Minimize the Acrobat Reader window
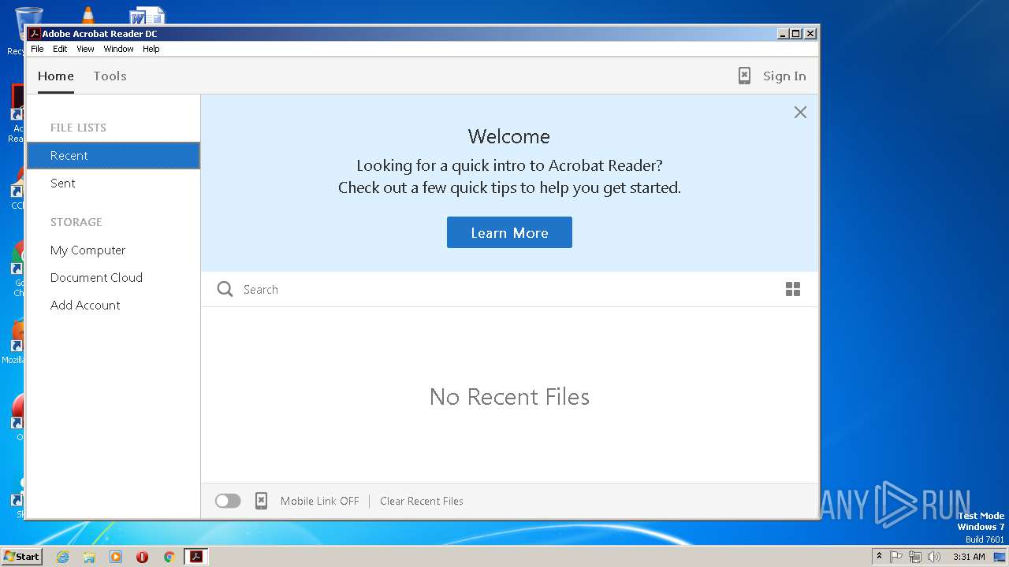1009x567 pixels. [783, 34]
